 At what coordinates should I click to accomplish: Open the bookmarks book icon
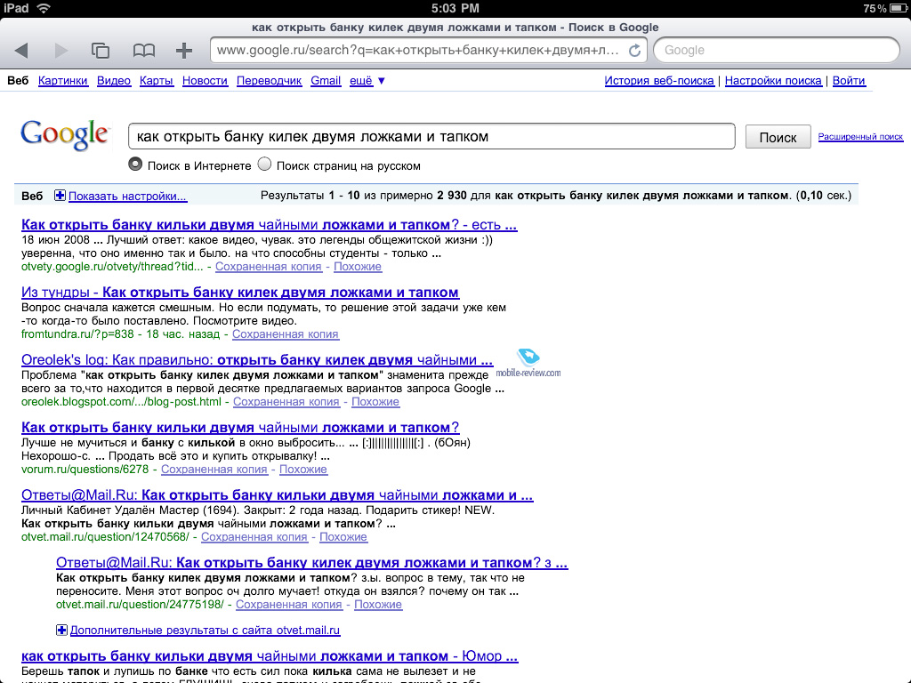click(x=143, y=51)
